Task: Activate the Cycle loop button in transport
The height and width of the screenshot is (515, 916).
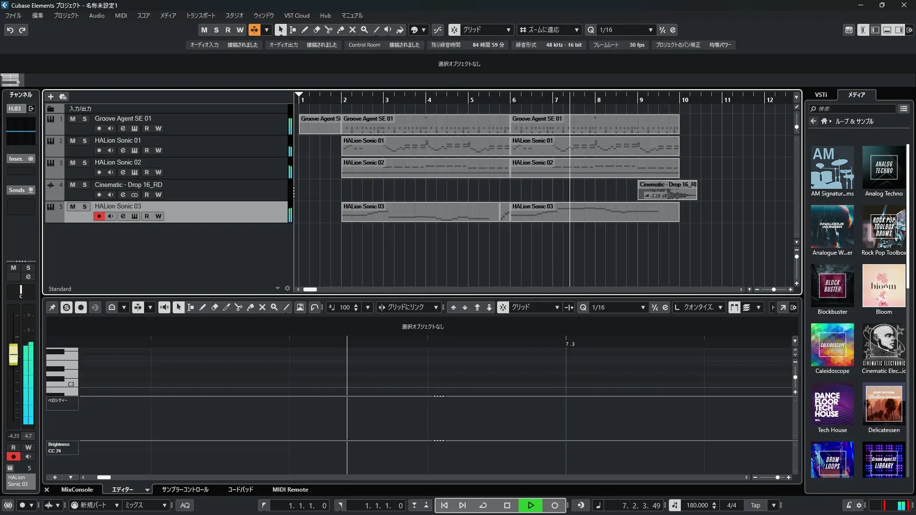Action: click(x=483, y=505)
